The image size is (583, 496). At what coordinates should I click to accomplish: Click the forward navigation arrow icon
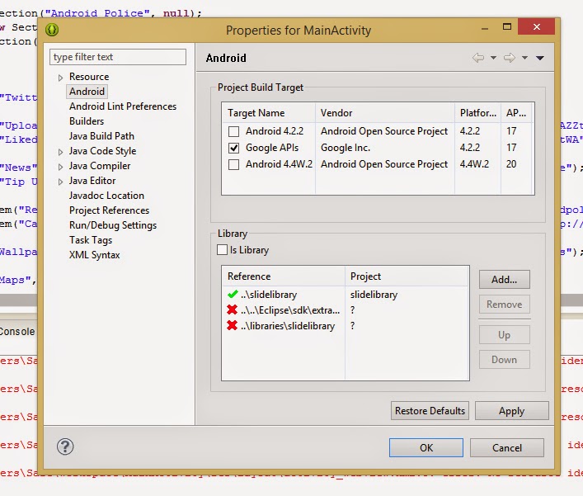coord(510,58)
